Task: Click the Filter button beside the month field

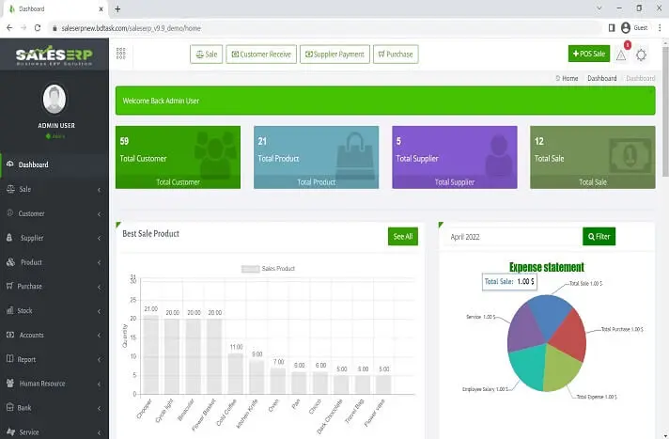Action: tap(599, 237)
